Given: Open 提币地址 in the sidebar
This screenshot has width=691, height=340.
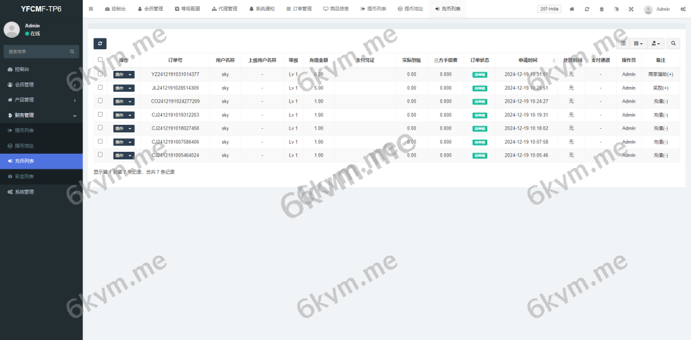Looking at the screenshot, I should [x=24, y=146].
